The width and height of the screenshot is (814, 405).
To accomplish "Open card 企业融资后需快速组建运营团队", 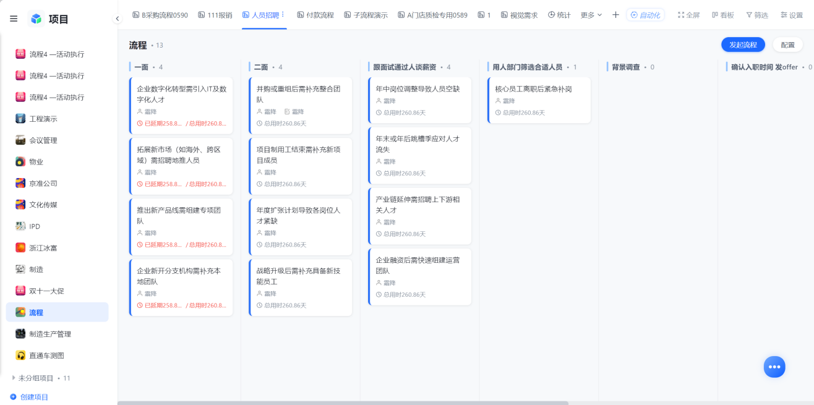I will click(x=420, y=277).
